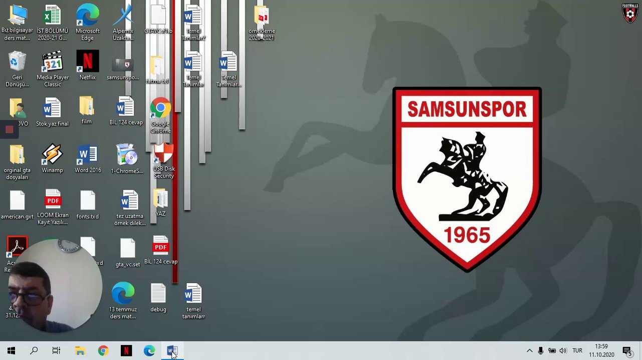This screenshot has width=642, height=360.
Task: Select the fatma tel folder
Action: [157, 69]
